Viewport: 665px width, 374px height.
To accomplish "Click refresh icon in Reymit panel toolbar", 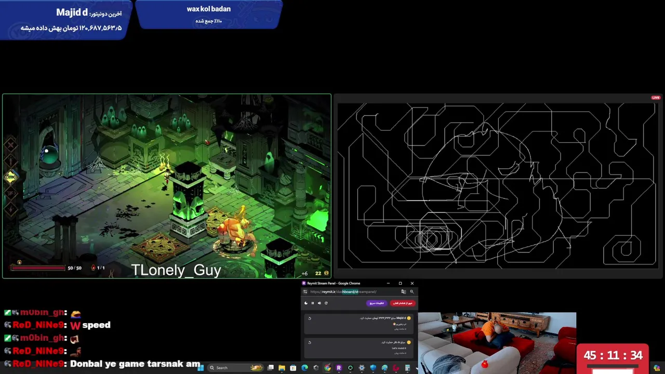I will pos(326,303).
